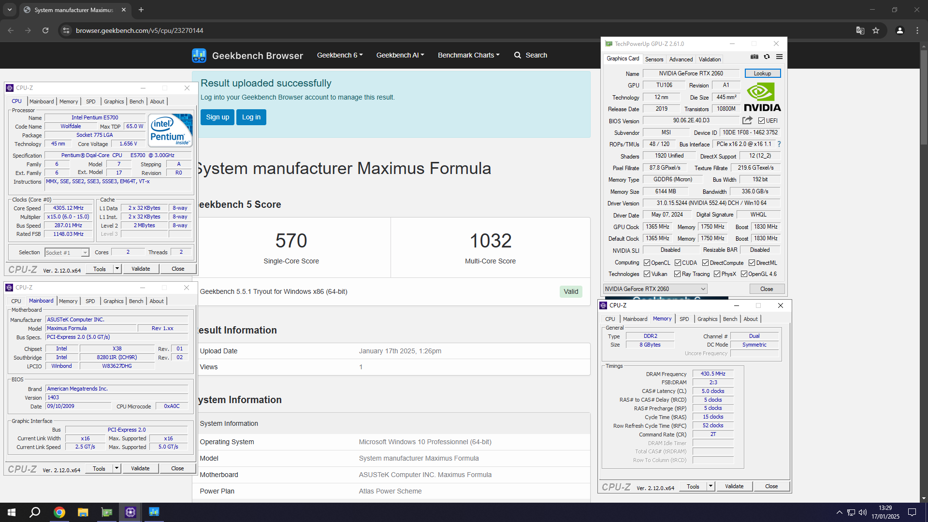The image size is (928, 522).
Task: Click the Valid badge on Geekbench result
Action: [571, 291]
